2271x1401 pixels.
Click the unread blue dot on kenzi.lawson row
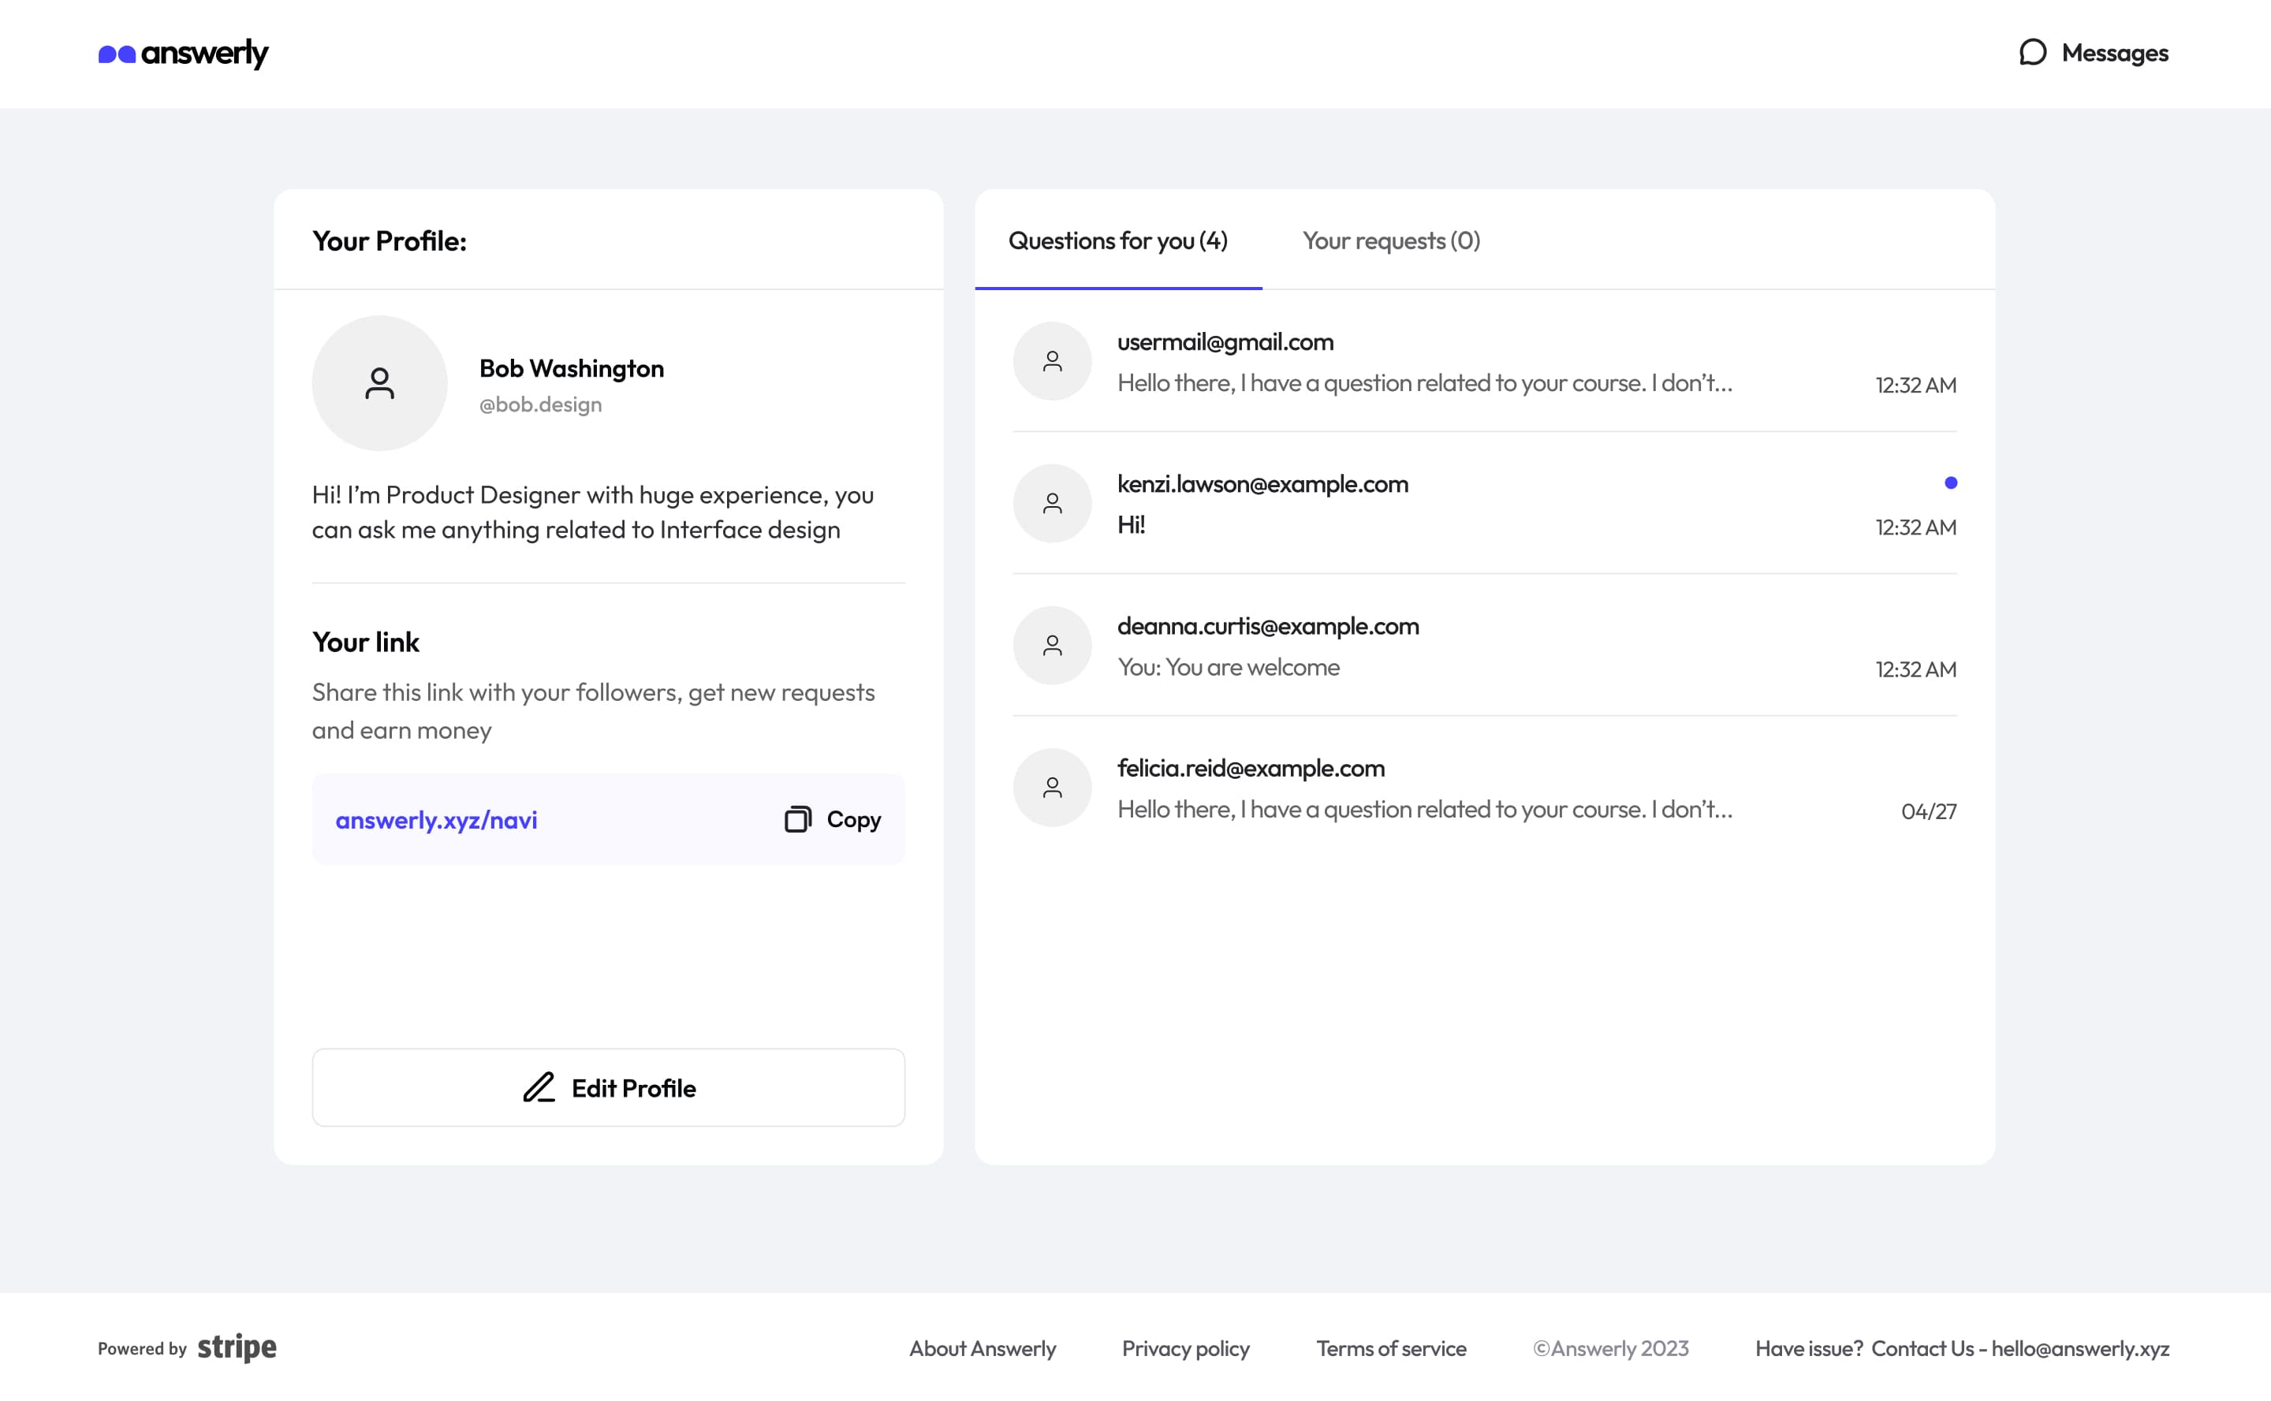(1950, 483)
